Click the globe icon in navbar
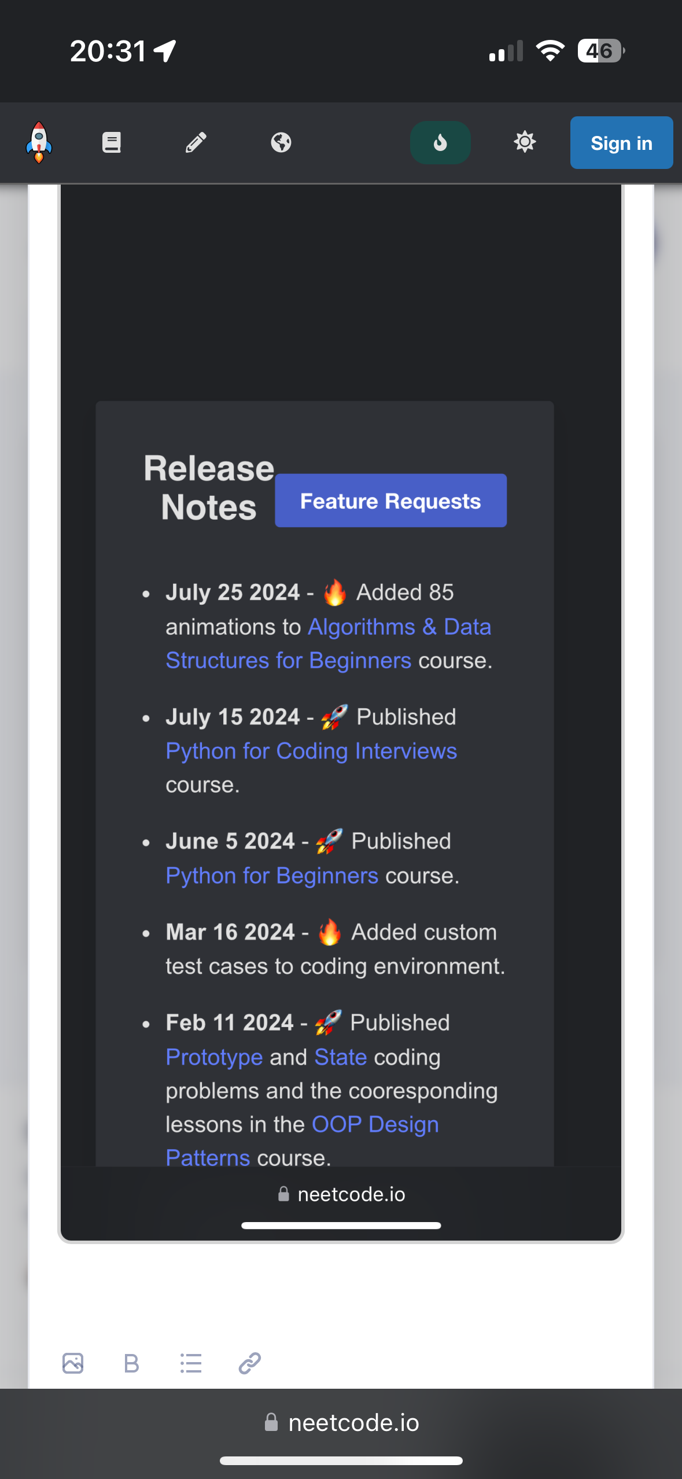682x1479 pixels. click(x=281, y=142)
